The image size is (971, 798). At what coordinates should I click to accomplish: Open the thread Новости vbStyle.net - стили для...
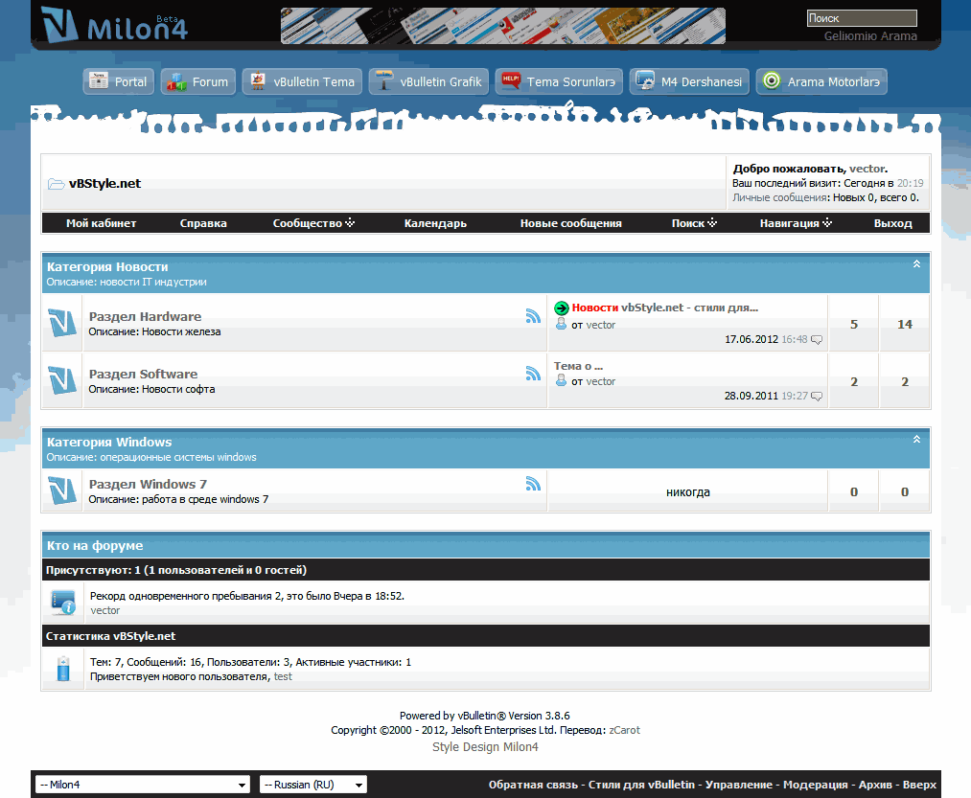pyautogui.click(x=665, y=308)
